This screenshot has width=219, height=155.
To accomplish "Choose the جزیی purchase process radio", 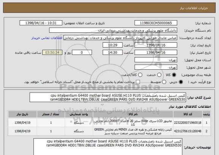I will (181, 82).
